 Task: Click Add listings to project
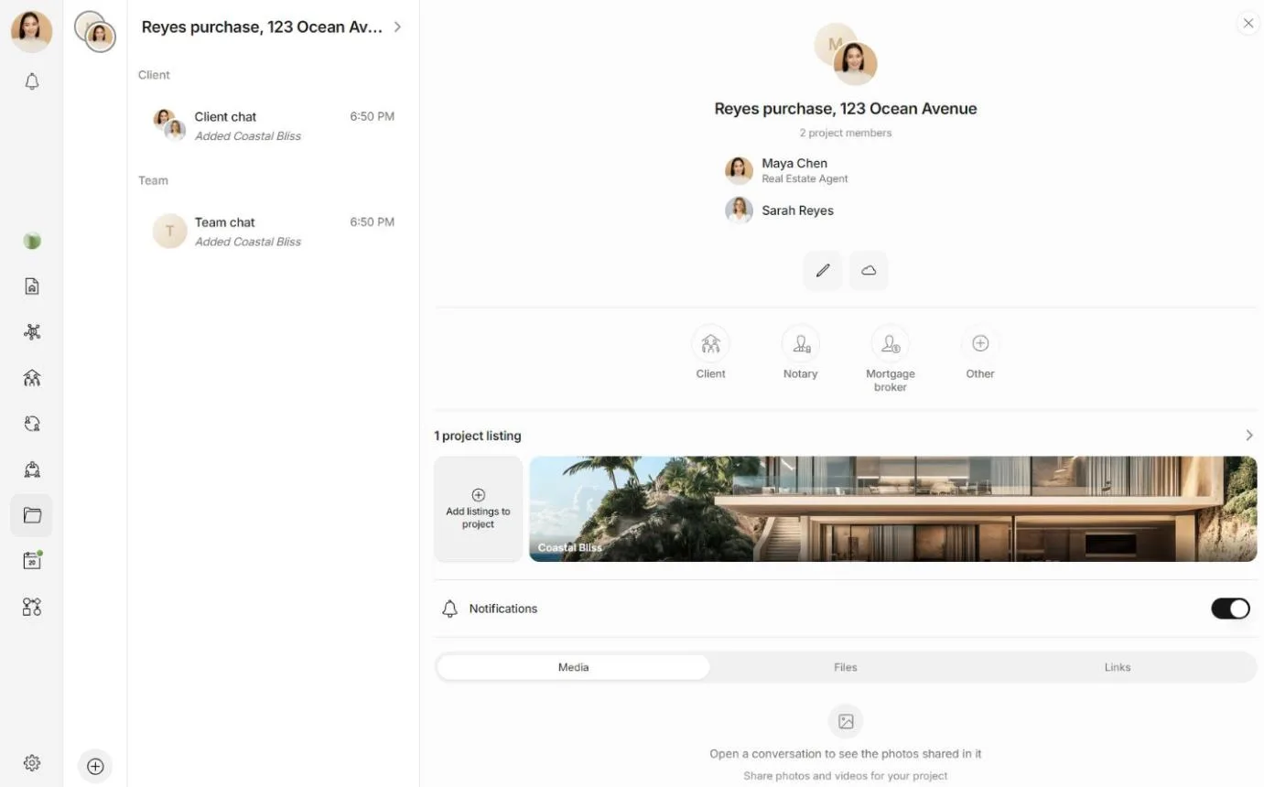pos(479,509)
